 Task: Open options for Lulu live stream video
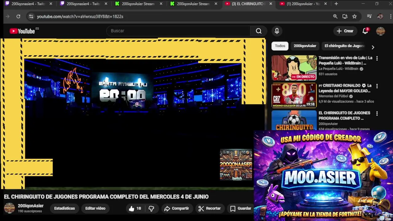tap(377, 58)
